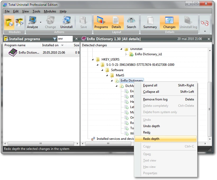This screenshot has width=217, height=180.
Task: Click the enr filter text field
Action: pos(65,39)
